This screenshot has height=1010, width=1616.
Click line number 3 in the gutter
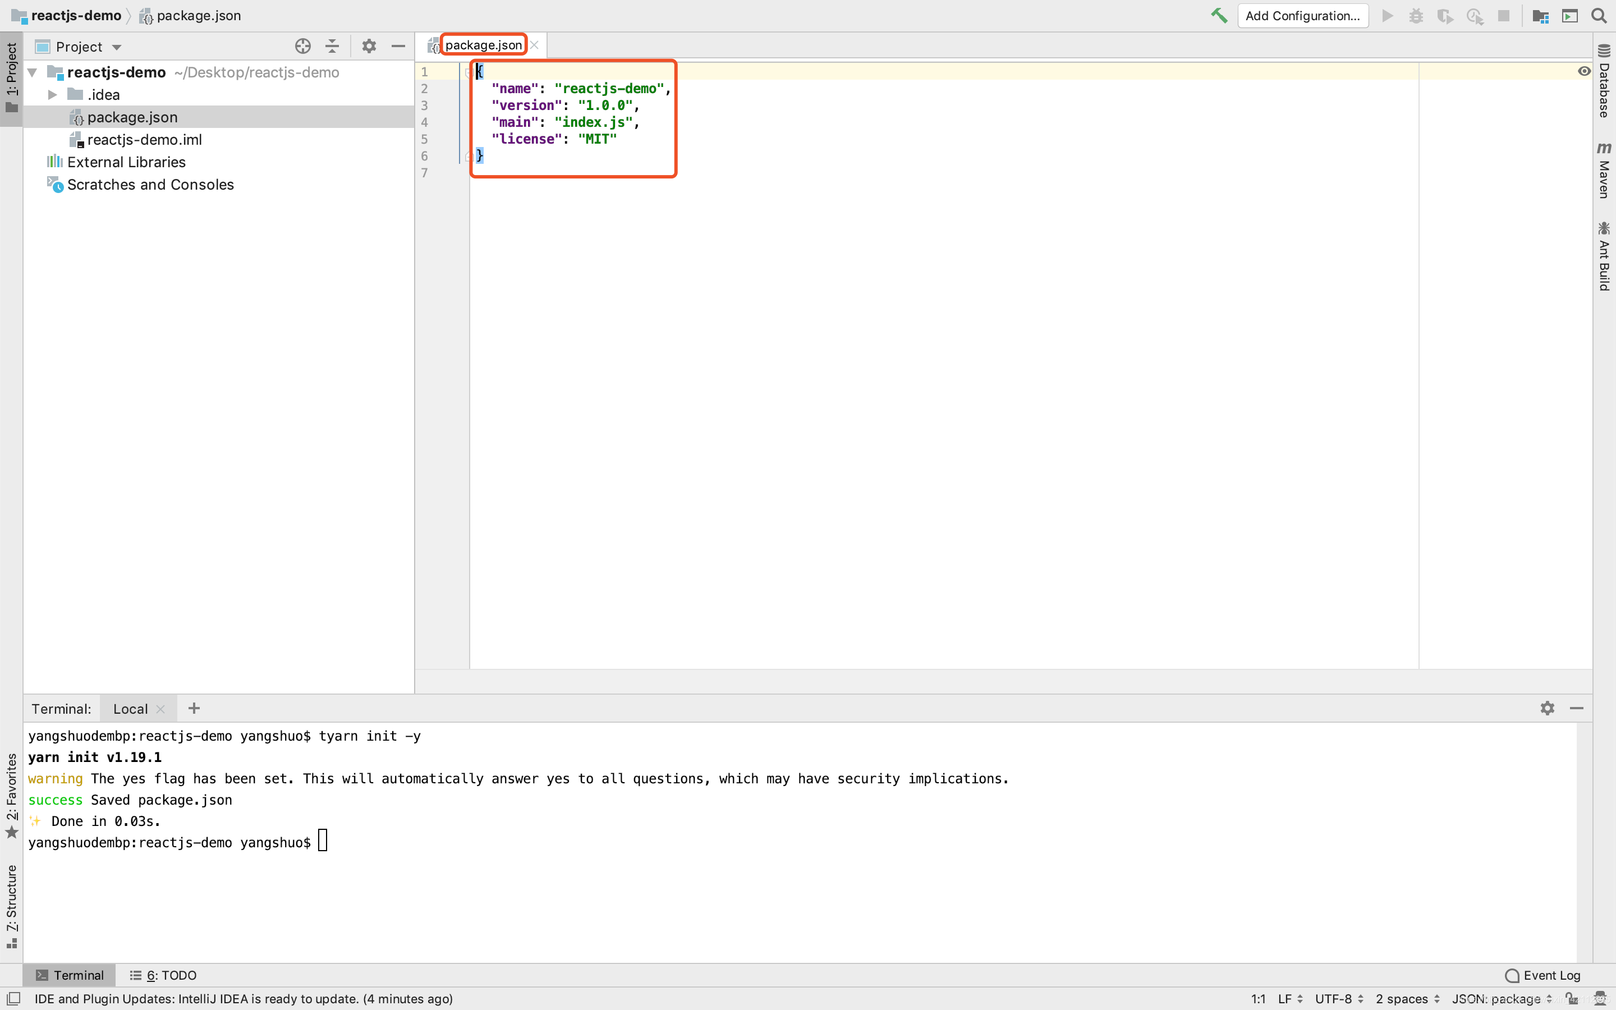point(424,105)
